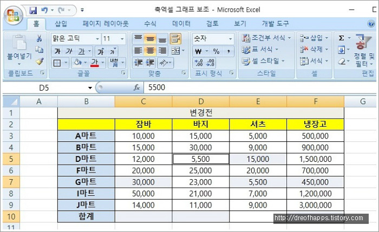Apply currency won format
The width and height of the screenshot is (379, 232).
coord(198,51)
